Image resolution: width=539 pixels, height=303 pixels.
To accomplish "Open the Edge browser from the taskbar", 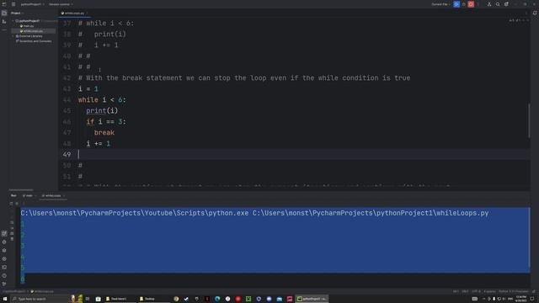I will [217, 299].
